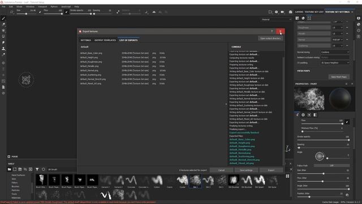The height and width of the screenshot is (204, 362).
Task: Adjust Stroke opacity slider in Properties panel
Action: [x=323, y=140]
